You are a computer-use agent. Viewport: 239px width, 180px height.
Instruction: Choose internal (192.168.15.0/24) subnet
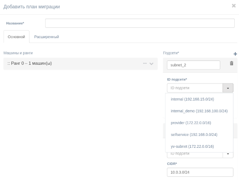tap(192, 99)
